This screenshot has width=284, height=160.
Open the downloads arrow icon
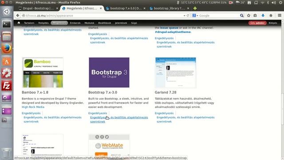[263, 16]
